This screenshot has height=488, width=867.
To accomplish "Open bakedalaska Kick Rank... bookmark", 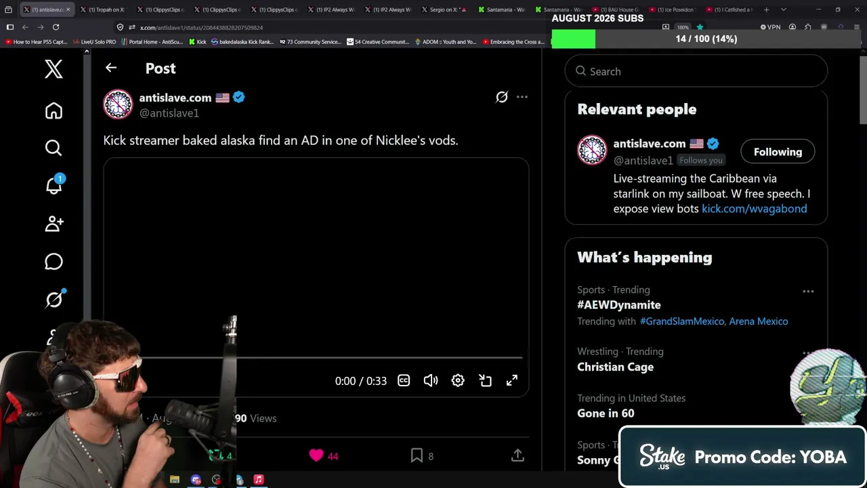I will click(x=242, y=42).
